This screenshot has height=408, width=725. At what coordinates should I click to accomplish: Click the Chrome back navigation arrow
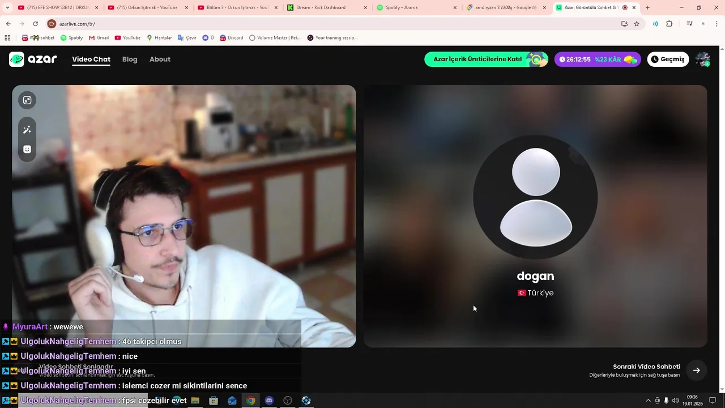[8, 24]
